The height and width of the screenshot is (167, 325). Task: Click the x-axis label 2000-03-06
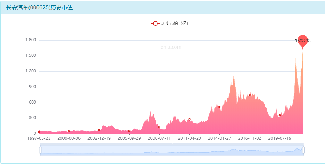[x=69, y=138]
